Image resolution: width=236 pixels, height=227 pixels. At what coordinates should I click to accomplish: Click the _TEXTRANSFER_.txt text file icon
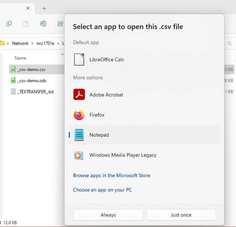pyautogui.click(x=13, y=91)
